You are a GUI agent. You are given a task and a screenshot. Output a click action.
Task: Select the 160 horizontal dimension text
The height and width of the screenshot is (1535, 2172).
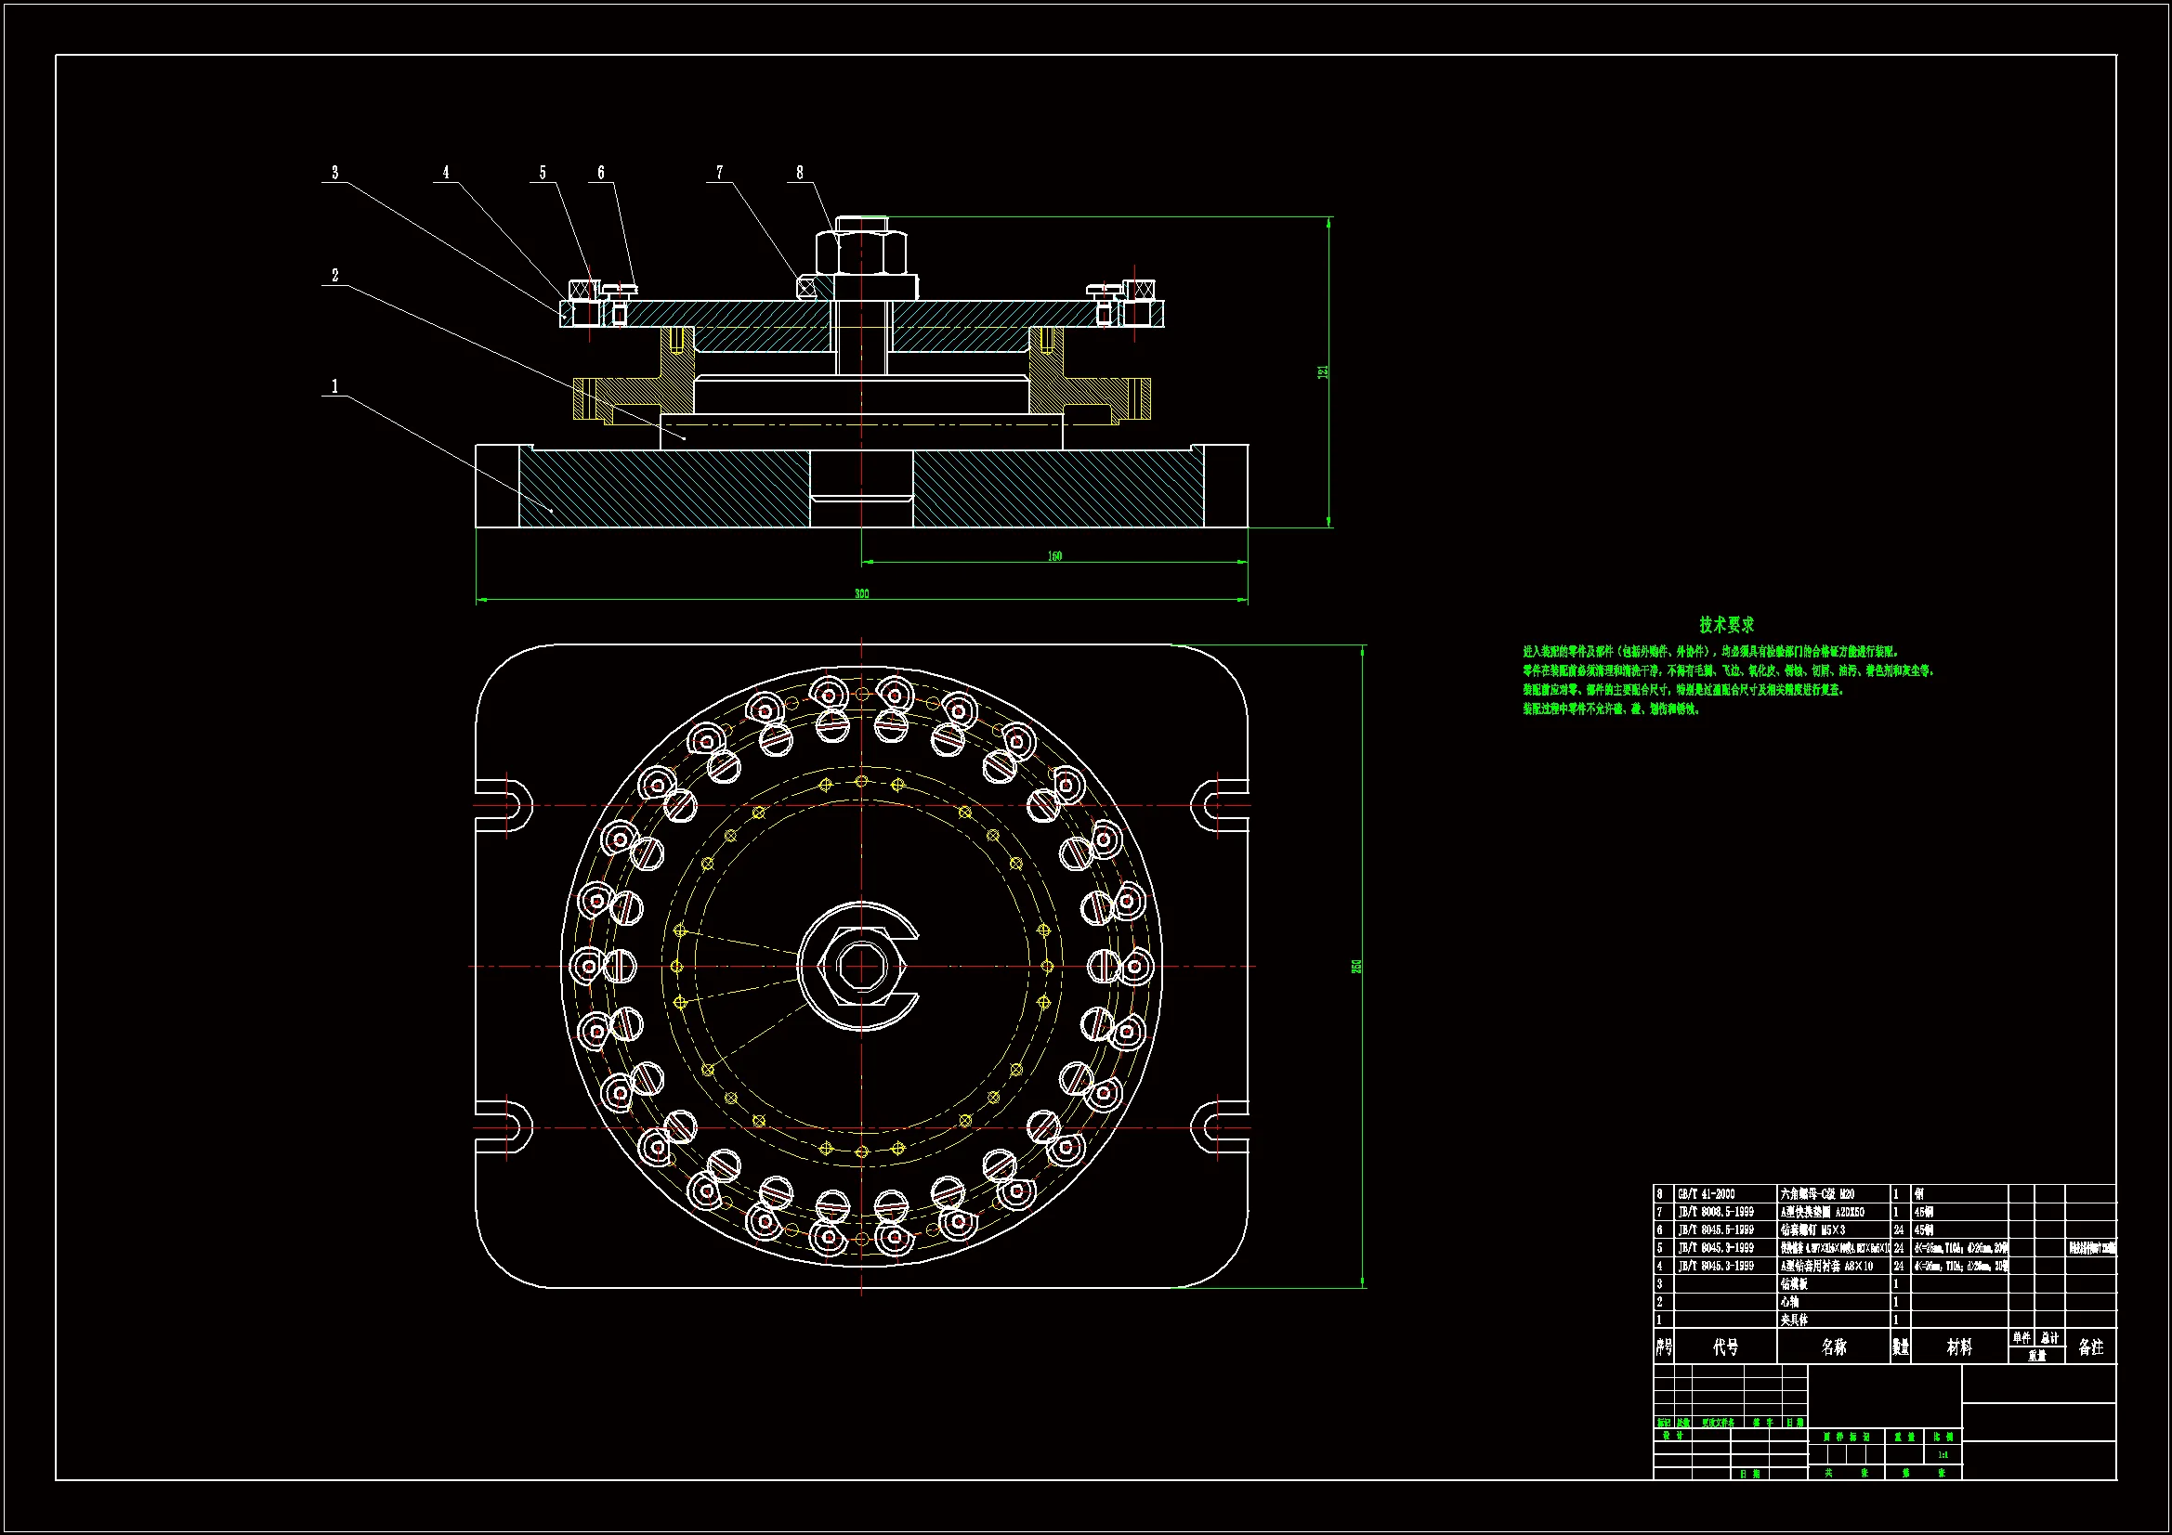pyautogui.click(x=1054, y=556)
